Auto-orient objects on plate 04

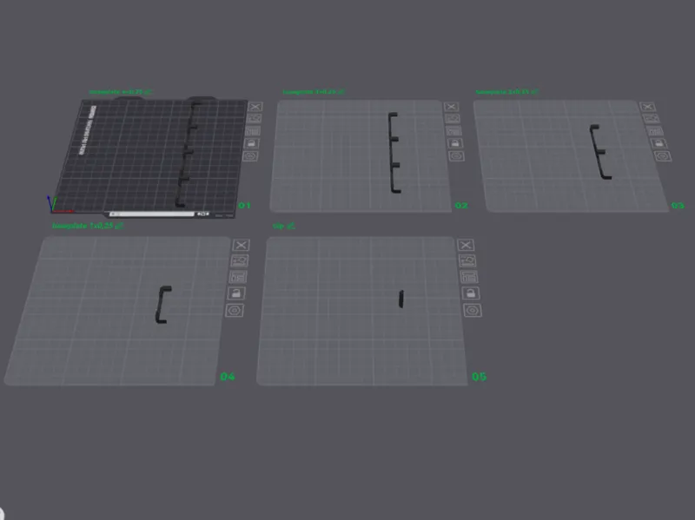(240, 261)
